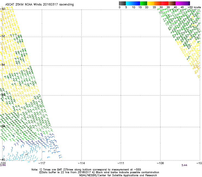Click the orange 25-30 knots color segment
The height and width of the screenshot is (177, 202).
(x=158, y=3)
